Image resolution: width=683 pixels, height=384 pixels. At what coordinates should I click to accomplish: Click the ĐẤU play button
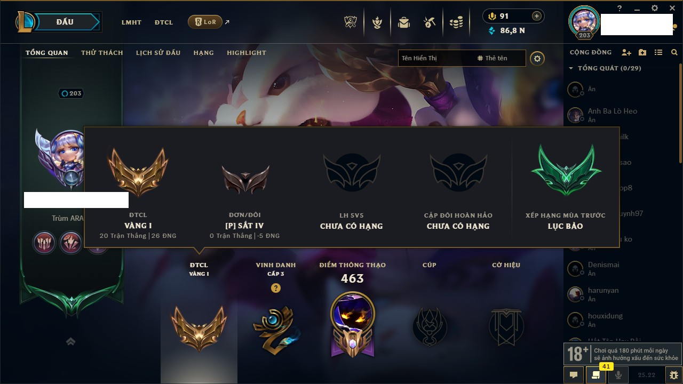click(69, 22)
